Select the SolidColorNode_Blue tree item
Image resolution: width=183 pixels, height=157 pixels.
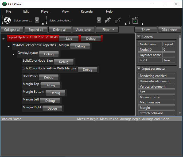point(38,61)
